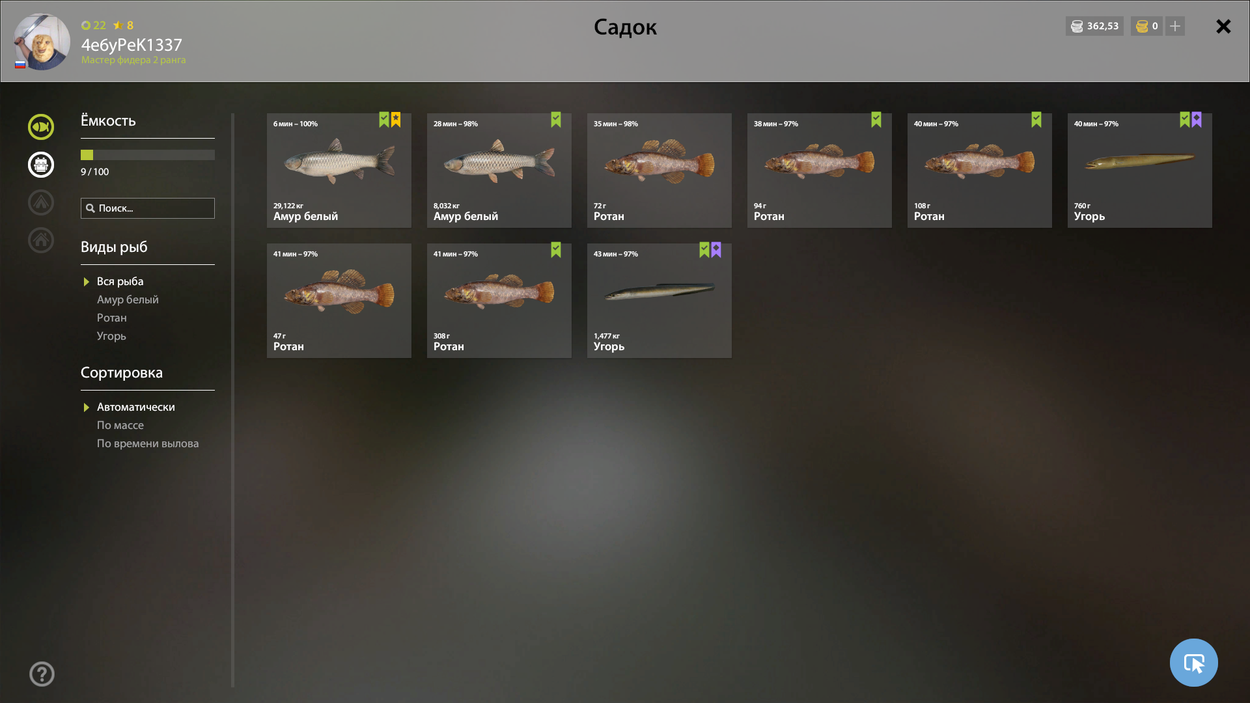
Task: Select Вся рыба fish type filter
Action: pyautogui.click(x=120, y=281)
